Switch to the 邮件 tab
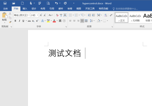Image resolution: width=152 pixels, height=106 pixels. tap(61, 9)
